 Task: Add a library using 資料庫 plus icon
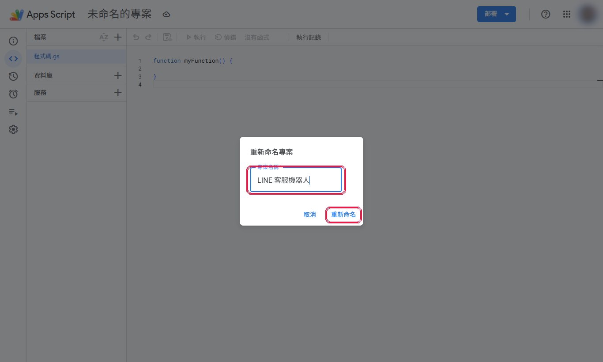(x=118, y=75)
